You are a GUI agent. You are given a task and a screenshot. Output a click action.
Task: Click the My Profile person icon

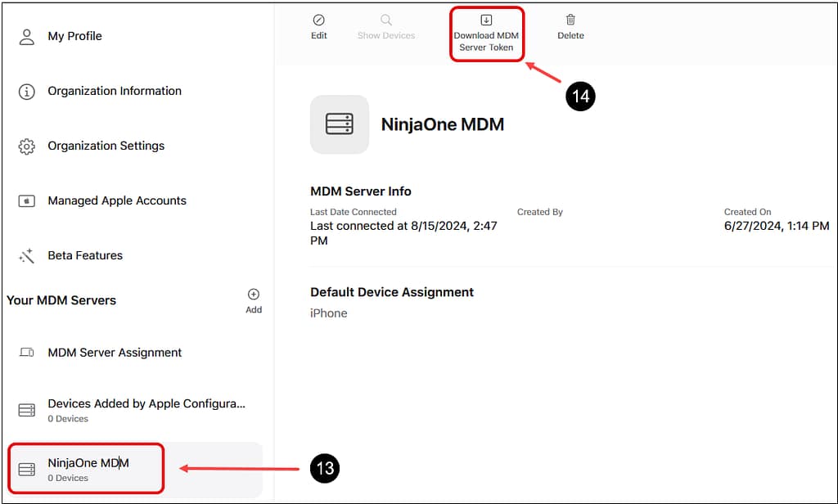27,37
